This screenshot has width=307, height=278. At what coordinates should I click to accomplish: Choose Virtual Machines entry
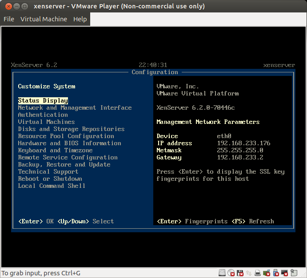46,122
